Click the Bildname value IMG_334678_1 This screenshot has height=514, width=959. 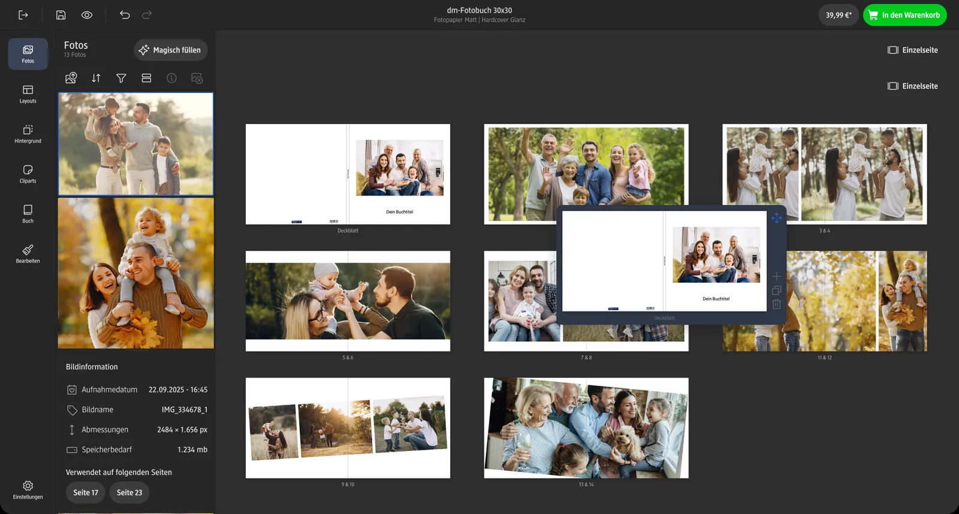tap(185, 410)
